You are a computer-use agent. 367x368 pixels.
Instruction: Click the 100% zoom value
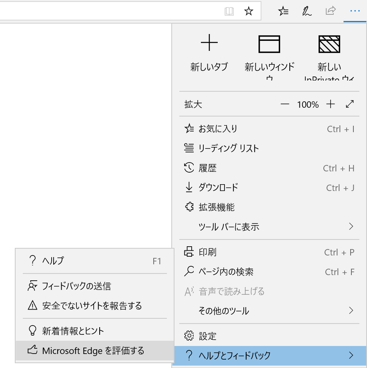(x=308, y=105)
